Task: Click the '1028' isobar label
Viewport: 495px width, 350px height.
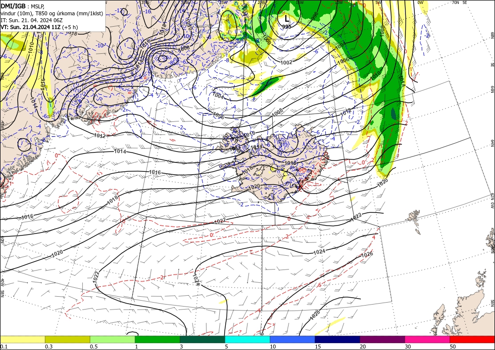Action: click(315, 315)
